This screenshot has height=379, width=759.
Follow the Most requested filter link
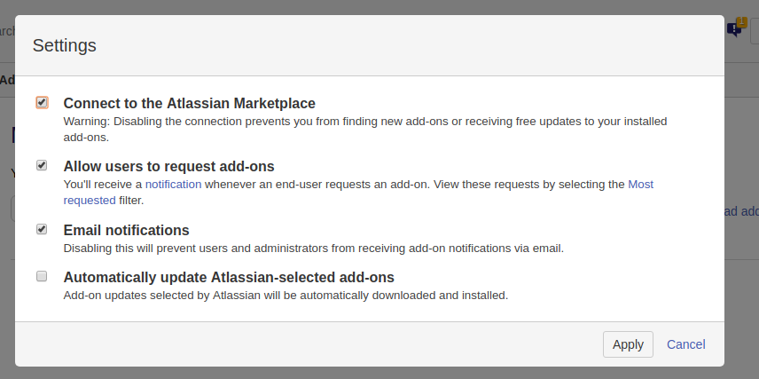coord(640,185)
